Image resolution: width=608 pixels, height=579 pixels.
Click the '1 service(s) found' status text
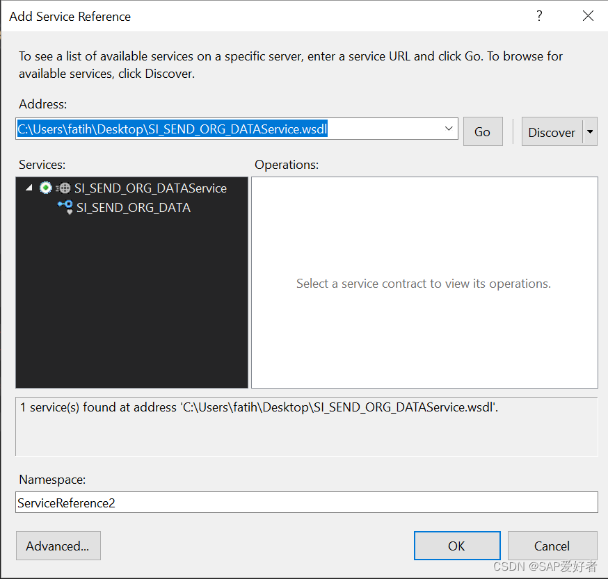[x=259, y=407]
